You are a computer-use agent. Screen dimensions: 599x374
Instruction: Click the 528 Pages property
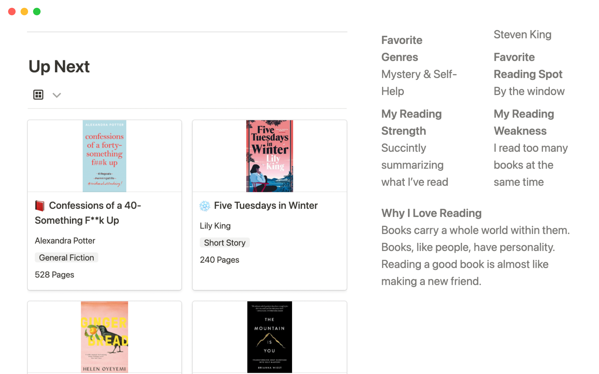click(x=55, y=275)
